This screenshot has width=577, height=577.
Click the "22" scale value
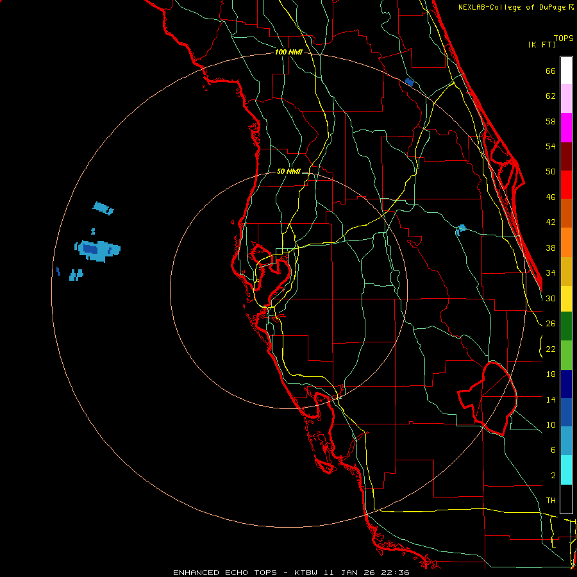[x=551, y=349]
